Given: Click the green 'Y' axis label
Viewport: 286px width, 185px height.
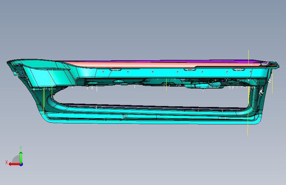Looking at the screenshot, I should point(21,148).
